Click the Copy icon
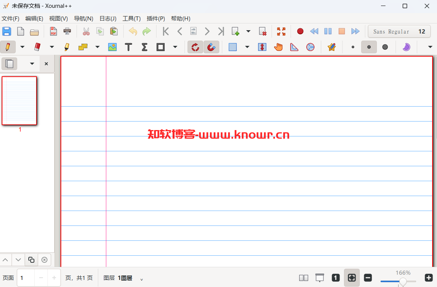 pos(100,31)
